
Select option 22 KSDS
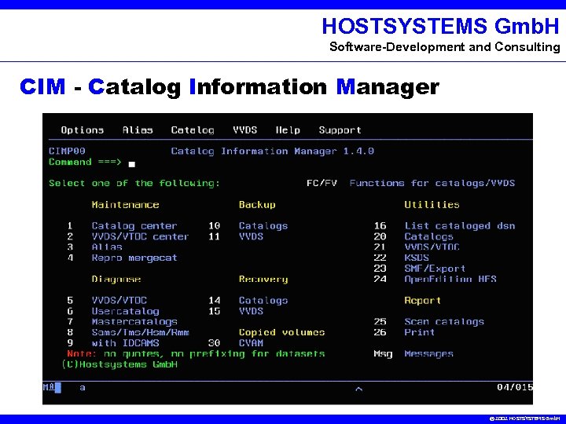(401, 258)
